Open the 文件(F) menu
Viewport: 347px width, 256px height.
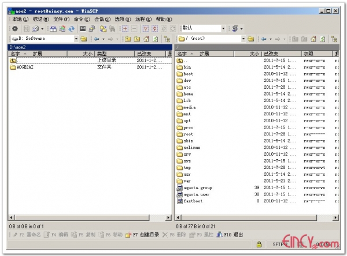coord(61,19)
